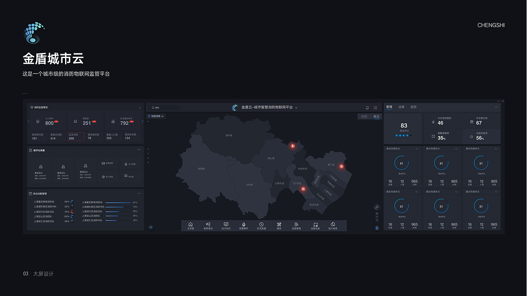Image resolution: width=527 pixels, height=296 pixels.
Task: Open 联网单位 in the bottom toolbar
Action: click(208, 226)
